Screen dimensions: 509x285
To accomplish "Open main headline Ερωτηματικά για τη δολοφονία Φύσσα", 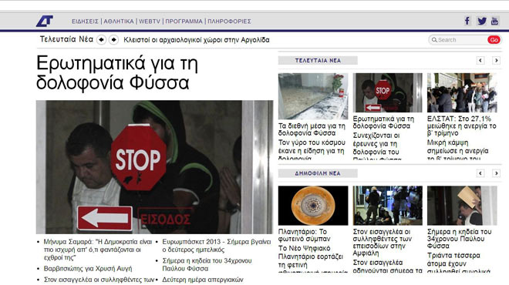I will coord(117,72).
